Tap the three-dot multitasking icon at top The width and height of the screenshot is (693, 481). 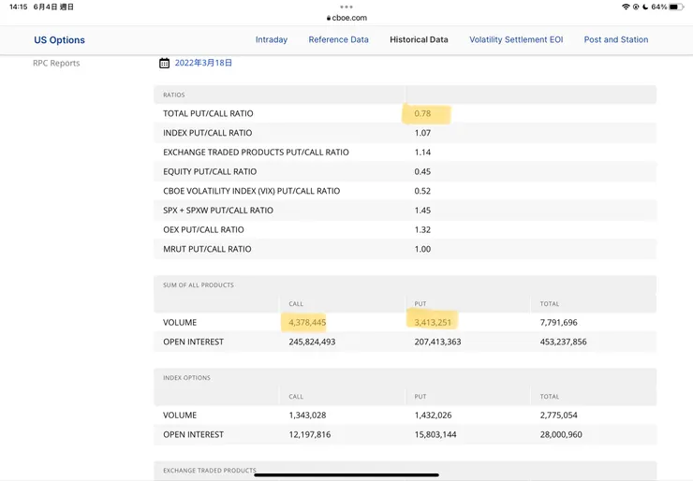click(346, 7)
